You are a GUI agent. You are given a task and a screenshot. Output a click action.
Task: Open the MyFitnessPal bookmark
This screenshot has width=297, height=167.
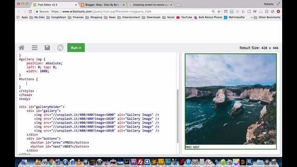pos(234,17)
